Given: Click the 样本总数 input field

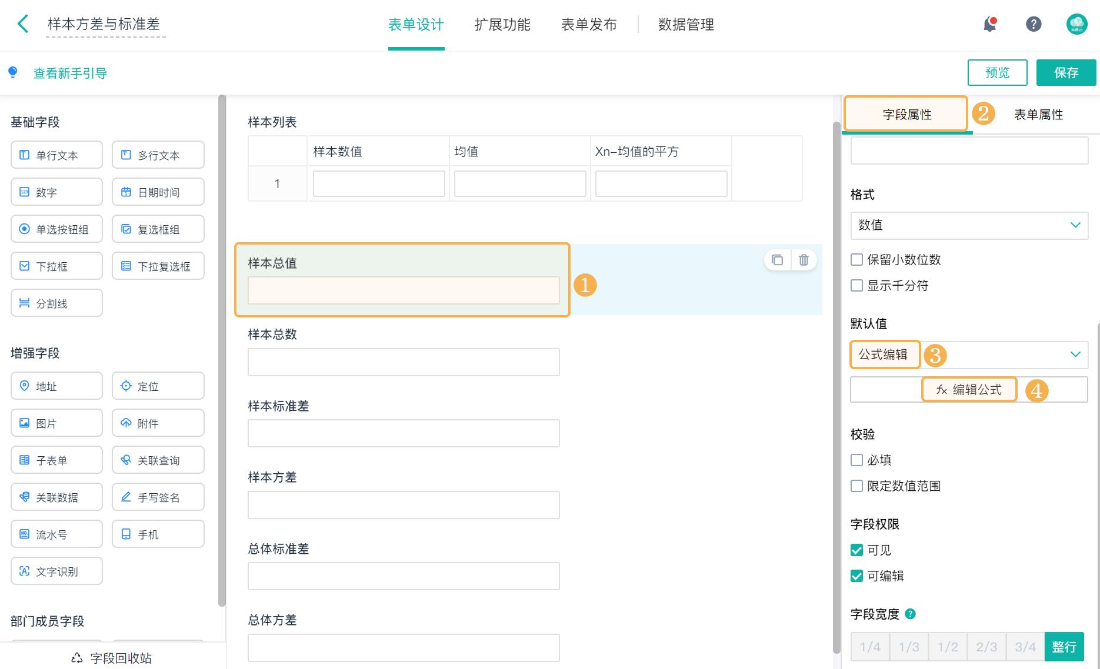Looking at the screenshot, I should click(404, 362).
